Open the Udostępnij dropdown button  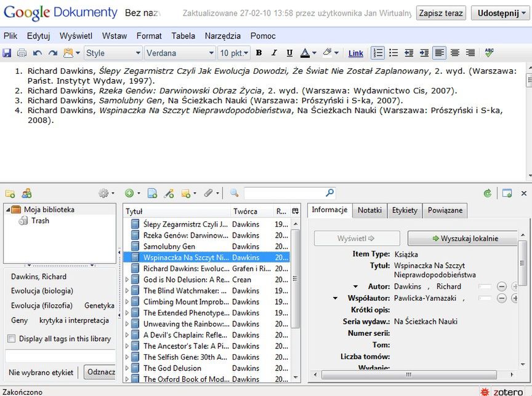501,13
